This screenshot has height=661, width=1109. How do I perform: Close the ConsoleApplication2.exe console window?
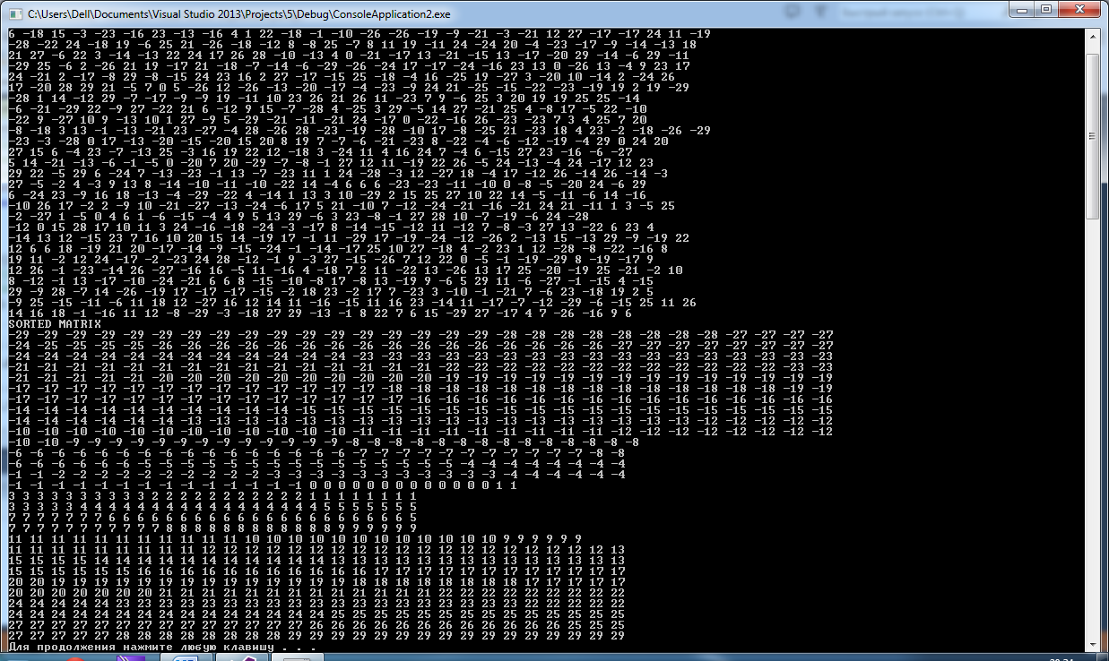[1080, 9]
